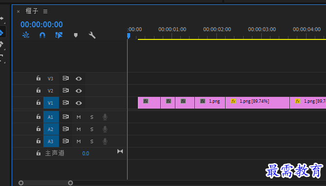Select the second pink clip on V1
This screenshot has height=186, width=326.
pyautogui.click(x=168, y=103)
